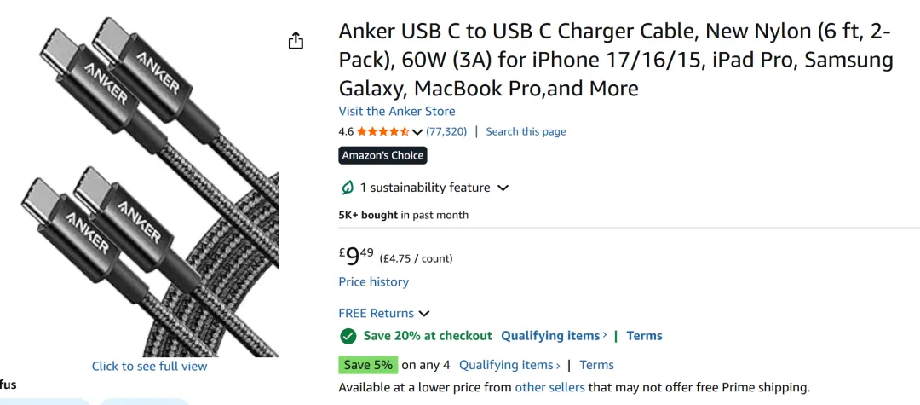Image resolution: width=920 pixels, height=405 pixels.
Task: Click the star rating icons
Action: coord(383,131)
